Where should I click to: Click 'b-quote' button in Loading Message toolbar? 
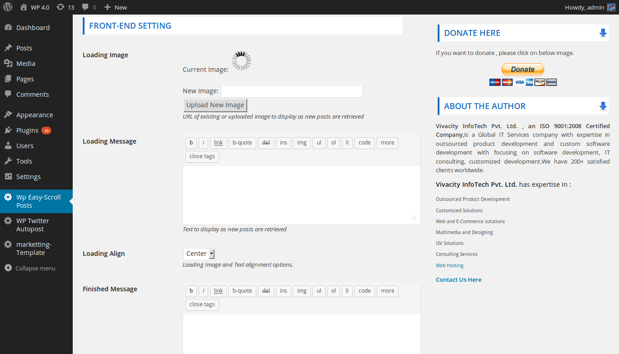(243, 143)
